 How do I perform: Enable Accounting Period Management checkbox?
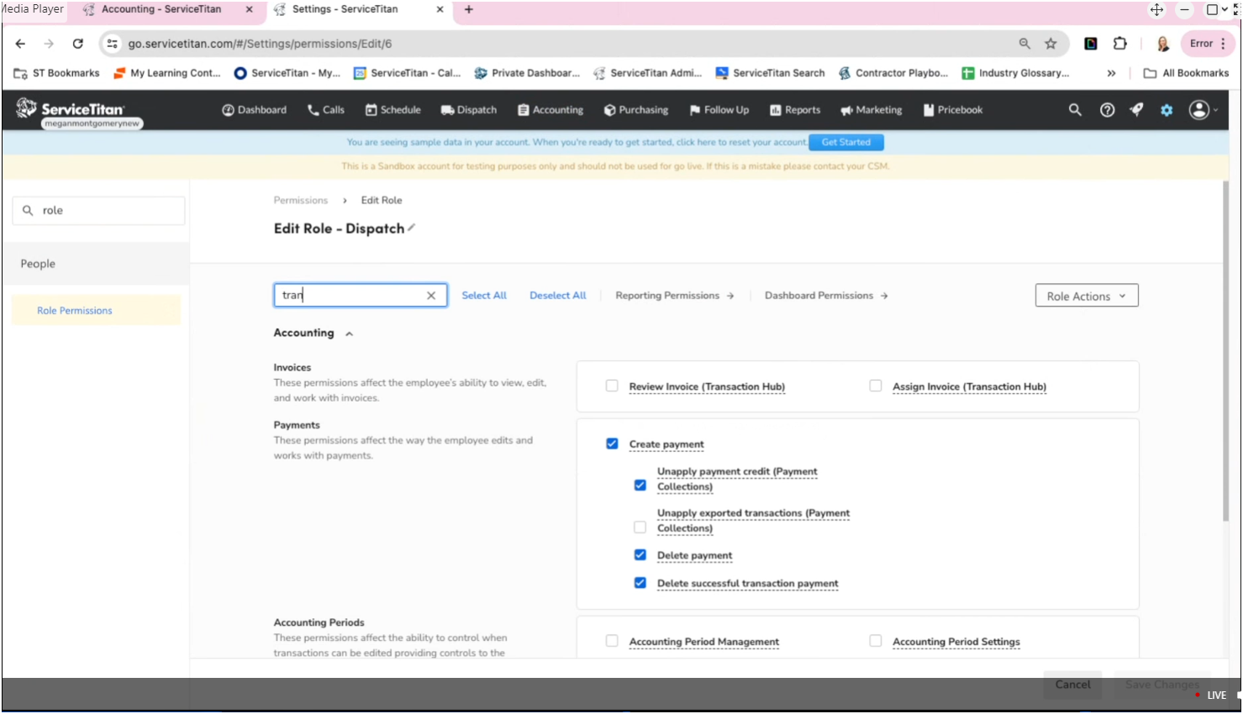[x=612, y=641]
